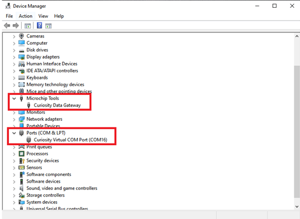Select the Monitors category
Viewport: 300px width, 219px height.
click(36, 112)
